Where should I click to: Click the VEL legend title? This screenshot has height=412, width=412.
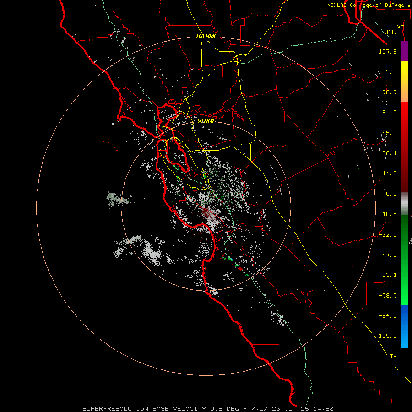point(402,27)
